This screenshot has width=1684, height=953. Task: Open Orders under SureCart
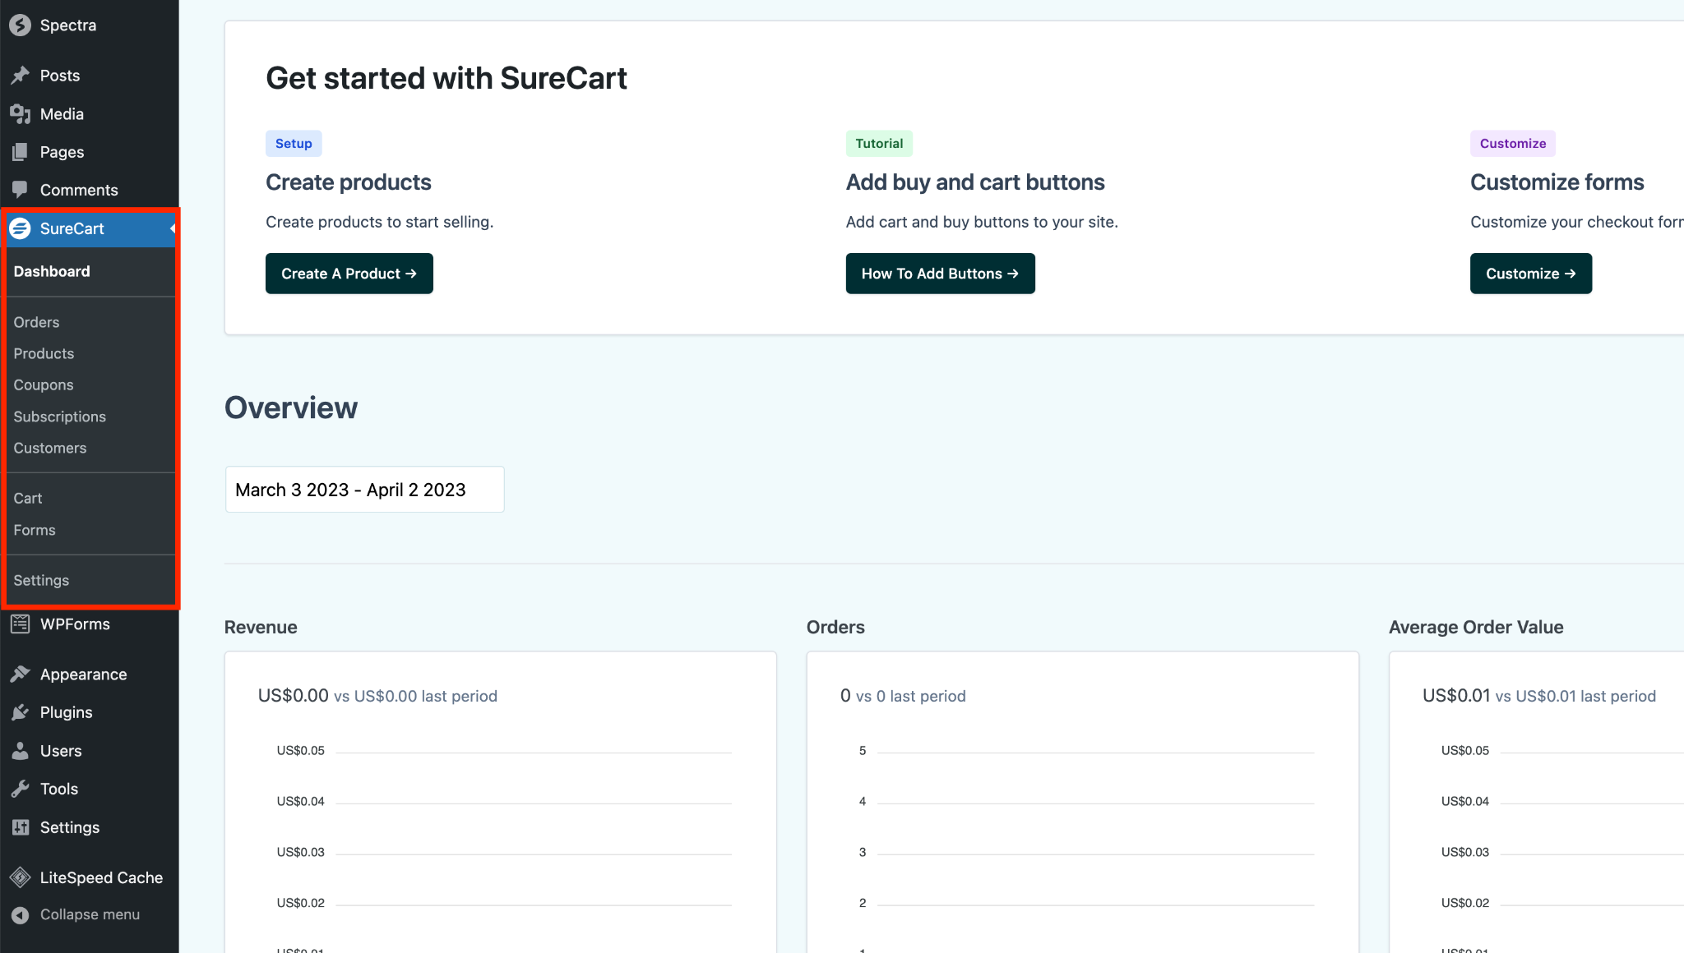(x=35, y=322)
